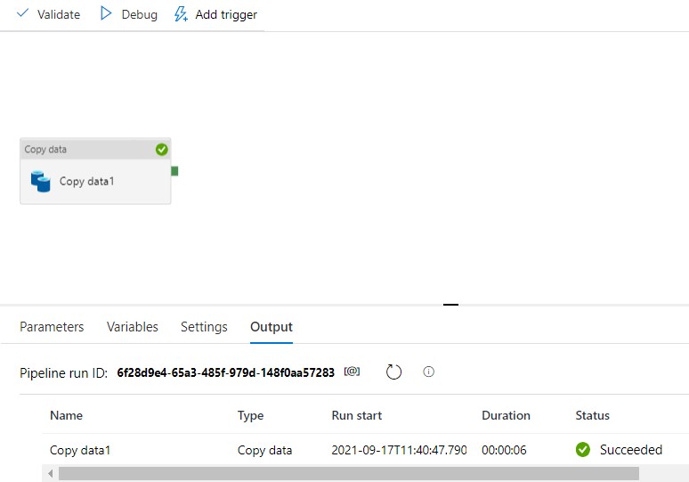Click the Validate checkmark icon

(22, 13)
